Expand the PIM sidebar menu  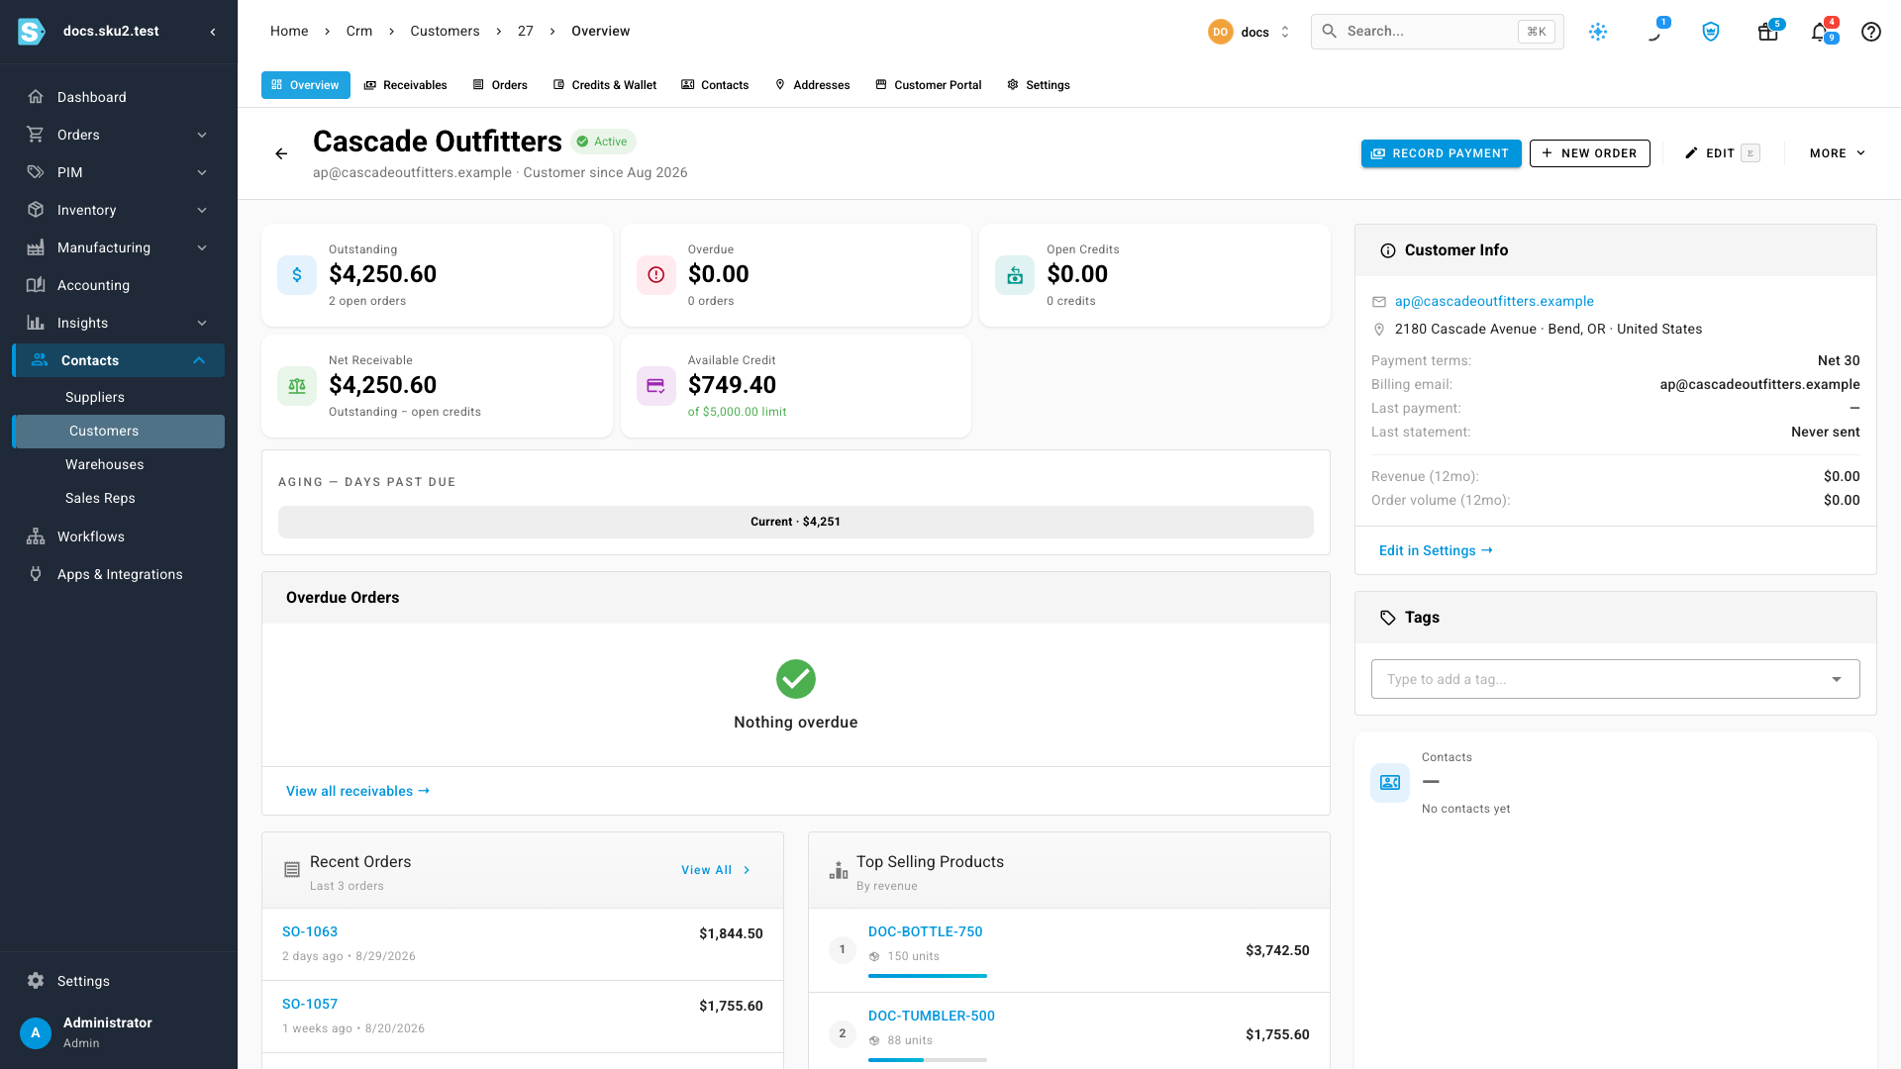(x=202, y=172)
